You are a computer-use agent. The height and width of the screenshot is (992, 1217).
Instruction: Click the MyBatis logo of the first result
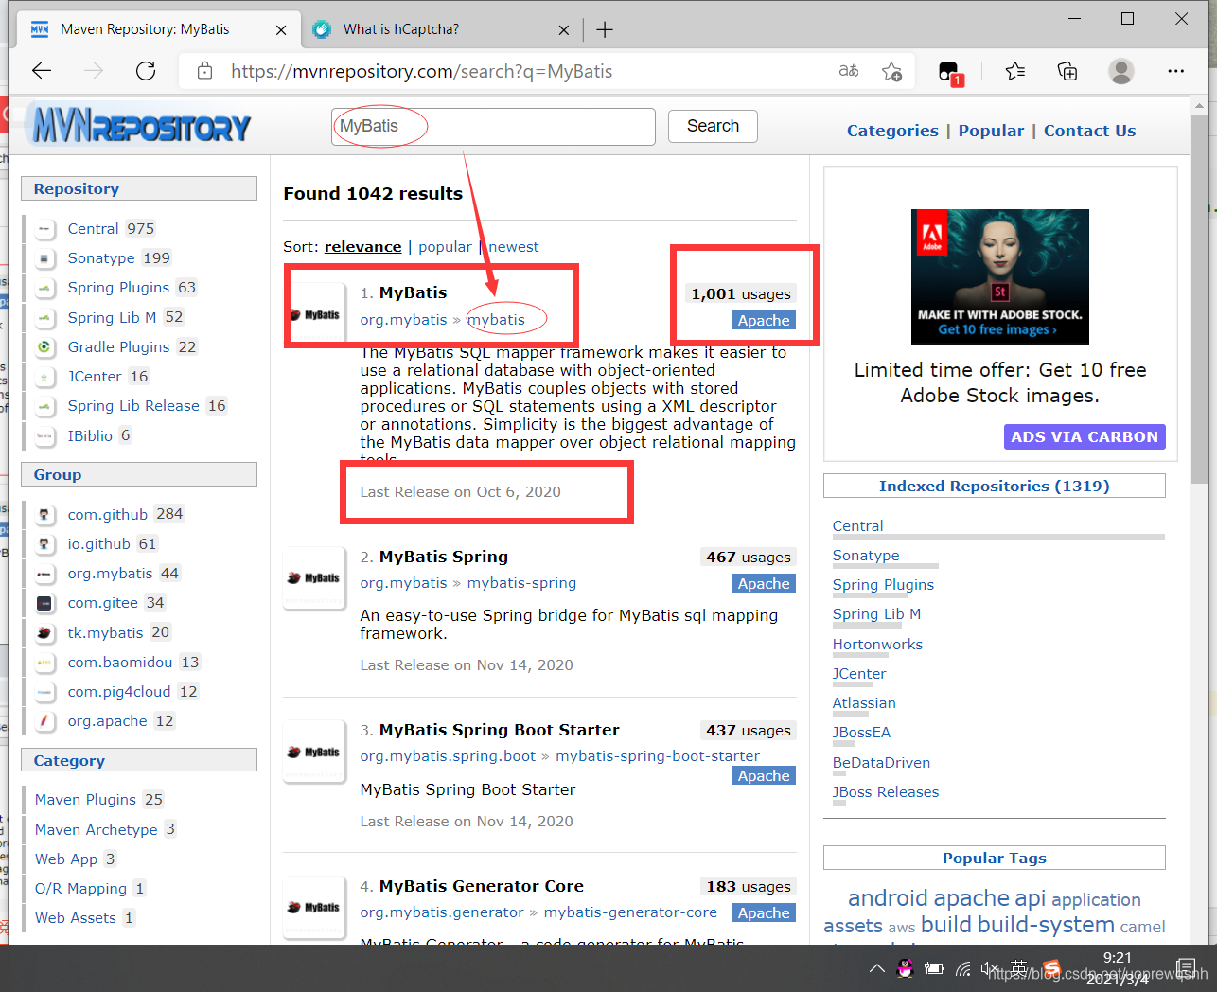coord(317,314)
